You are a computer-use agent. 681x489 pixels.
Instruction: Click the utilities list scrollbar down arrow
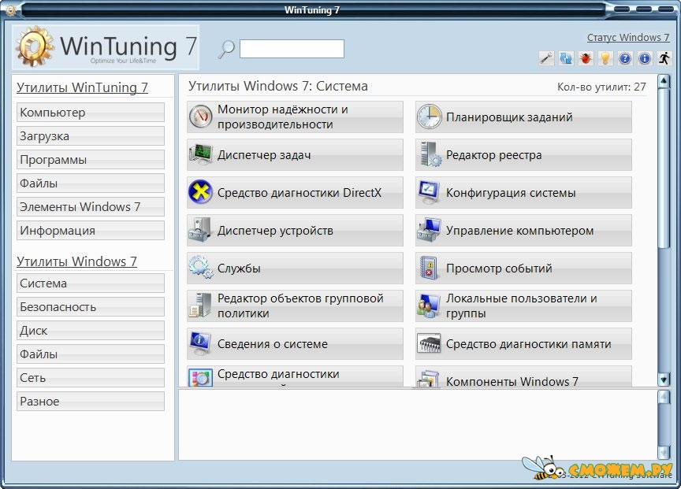tap(663, 380)
